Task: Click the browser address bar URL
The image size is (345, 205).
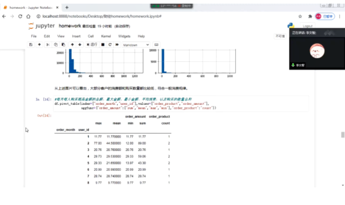Action: point(102,16)
